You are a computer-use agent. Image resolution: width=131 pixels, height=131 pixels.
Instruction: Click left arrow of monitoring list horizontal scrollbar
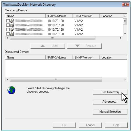tap(7, 38)
